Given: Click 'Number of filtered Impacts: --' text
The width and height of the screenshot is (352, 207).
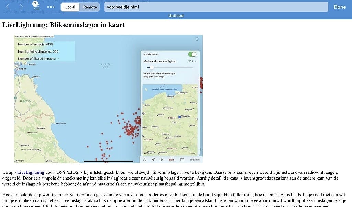Looking at the screenshot, I should [x=38, y=59].
